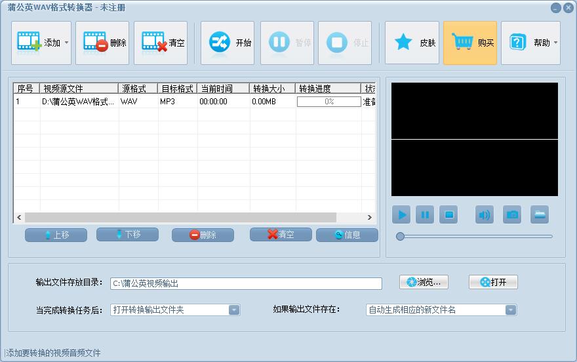The height and width of the screenshot is (362, 577).
Task: Open the Help (帮助) menu
Action: [x=530, y=43]
